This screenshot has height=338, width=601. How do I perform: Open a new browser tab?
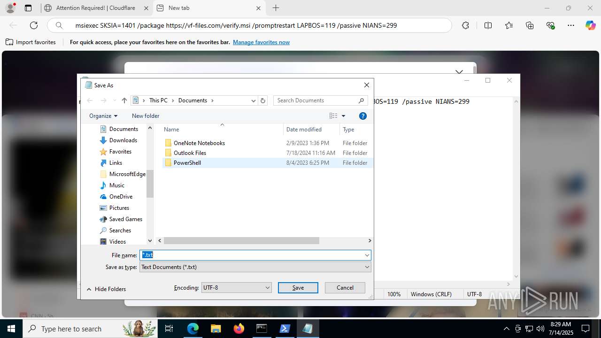[276, 8]
